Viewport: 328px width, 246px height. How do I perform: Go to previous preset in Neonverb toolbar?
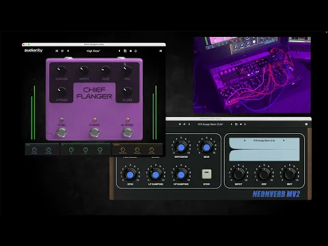[x=189, y=124]
